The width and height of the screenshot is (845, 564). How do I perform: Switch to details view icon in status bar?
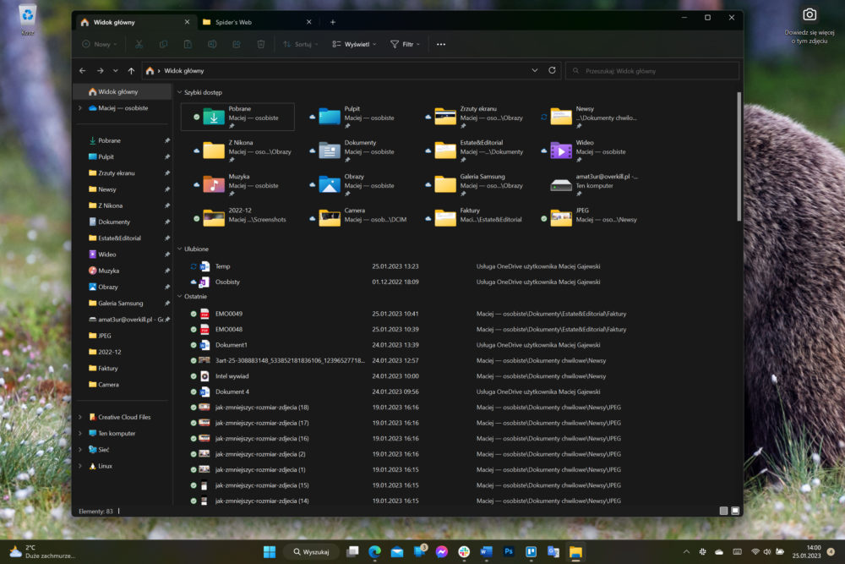pos(724,511)
